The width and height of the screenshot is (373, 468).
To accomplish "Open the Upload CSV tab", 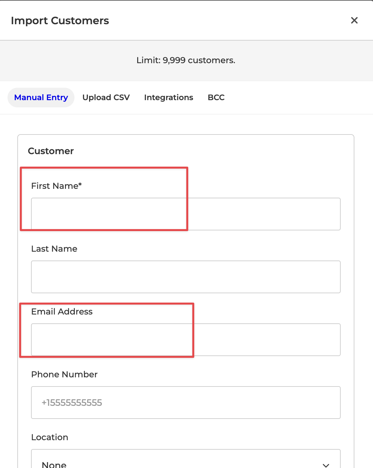I will point(106,98).
